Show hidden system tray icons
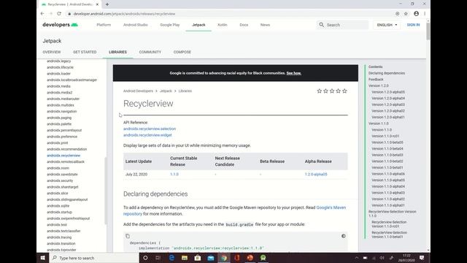 (357, 258)
